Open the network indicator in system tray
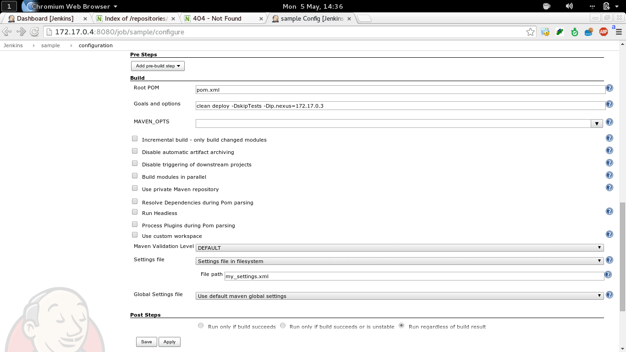This screenshot has width=626, height=352. [x=592, y=6]
